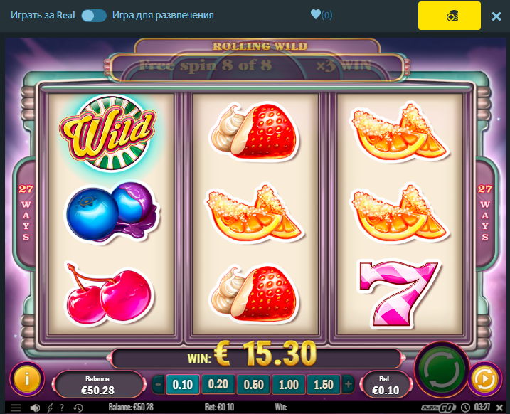The height and width of the screenshot is (414, 510).
Task: Start autoplay with the orange play button
Action: [x=485, y=379]
